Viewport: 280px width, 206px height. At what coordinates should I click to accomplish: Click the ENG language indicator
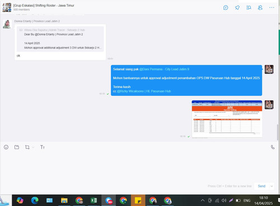pos(247,200)
